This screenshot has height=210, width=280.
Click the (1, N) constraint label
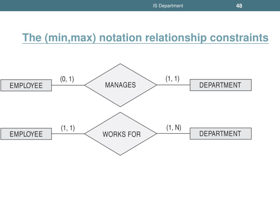click(174, 128)
